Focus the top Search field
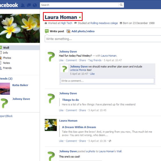This screenshot has height=161, width=161. coord(79,5)
